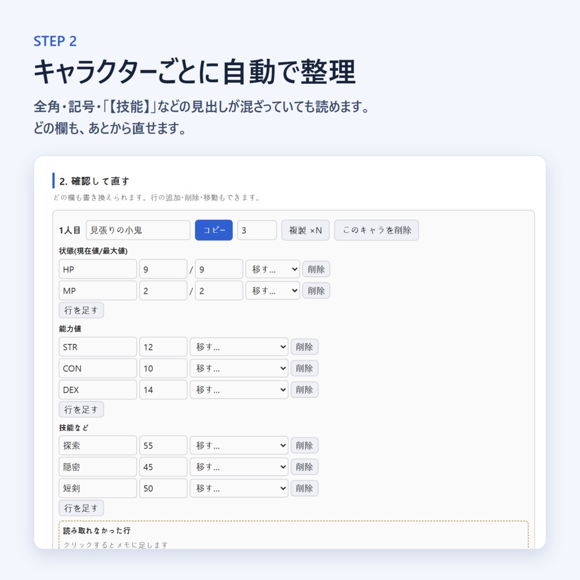Viewport: 580px width, 580px height.
Task: Click the 技能など section label
Action: (74, 428)
